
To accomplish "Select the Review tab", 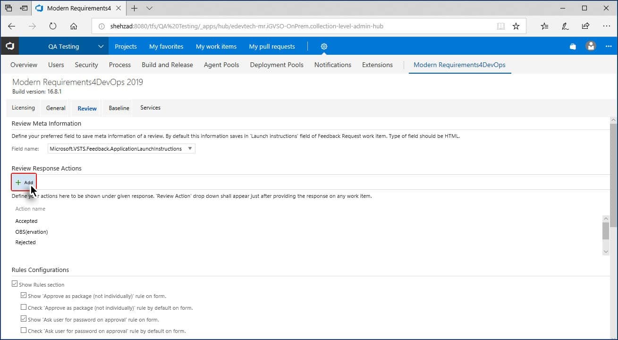I will pyautogui.click(x=87, y=108).
